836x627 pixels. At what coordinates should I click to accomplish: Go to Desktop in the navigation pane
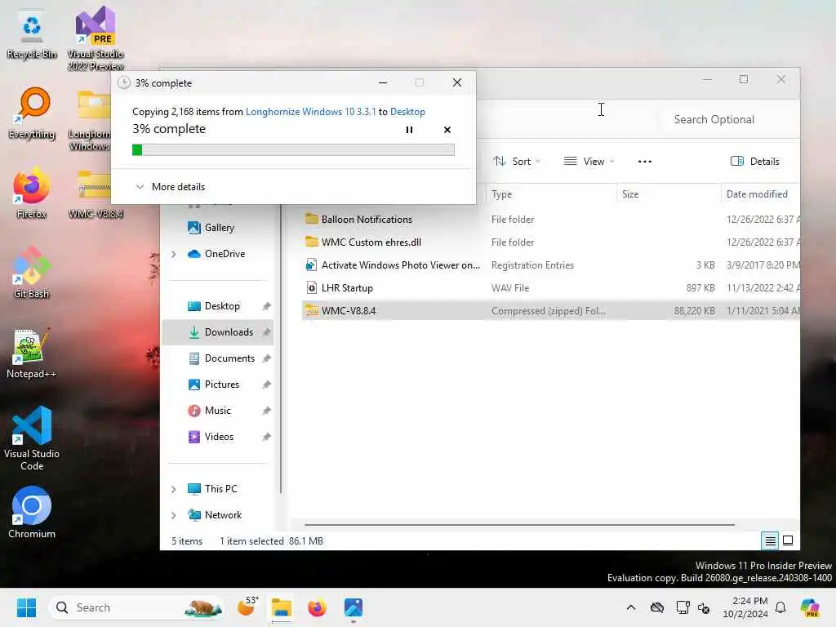214,306
